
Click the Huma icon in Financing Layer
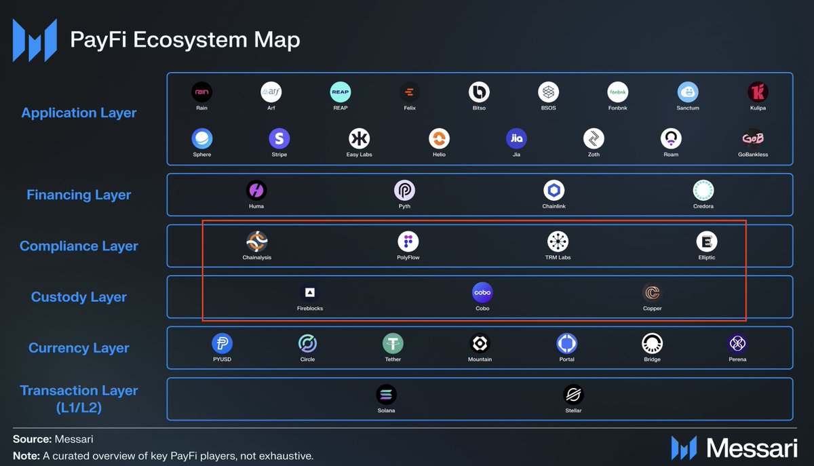[256, 191]
